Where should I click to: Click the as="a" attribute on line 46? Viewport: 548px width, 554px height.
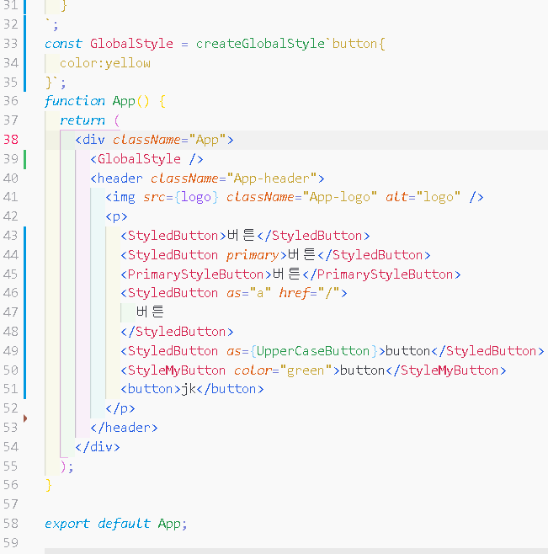(249, 293)
